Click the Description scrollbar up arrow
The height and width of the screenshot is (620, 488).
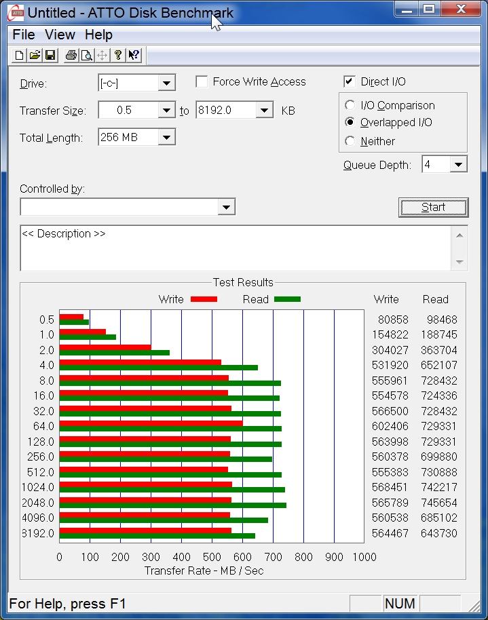pos(459,235)
